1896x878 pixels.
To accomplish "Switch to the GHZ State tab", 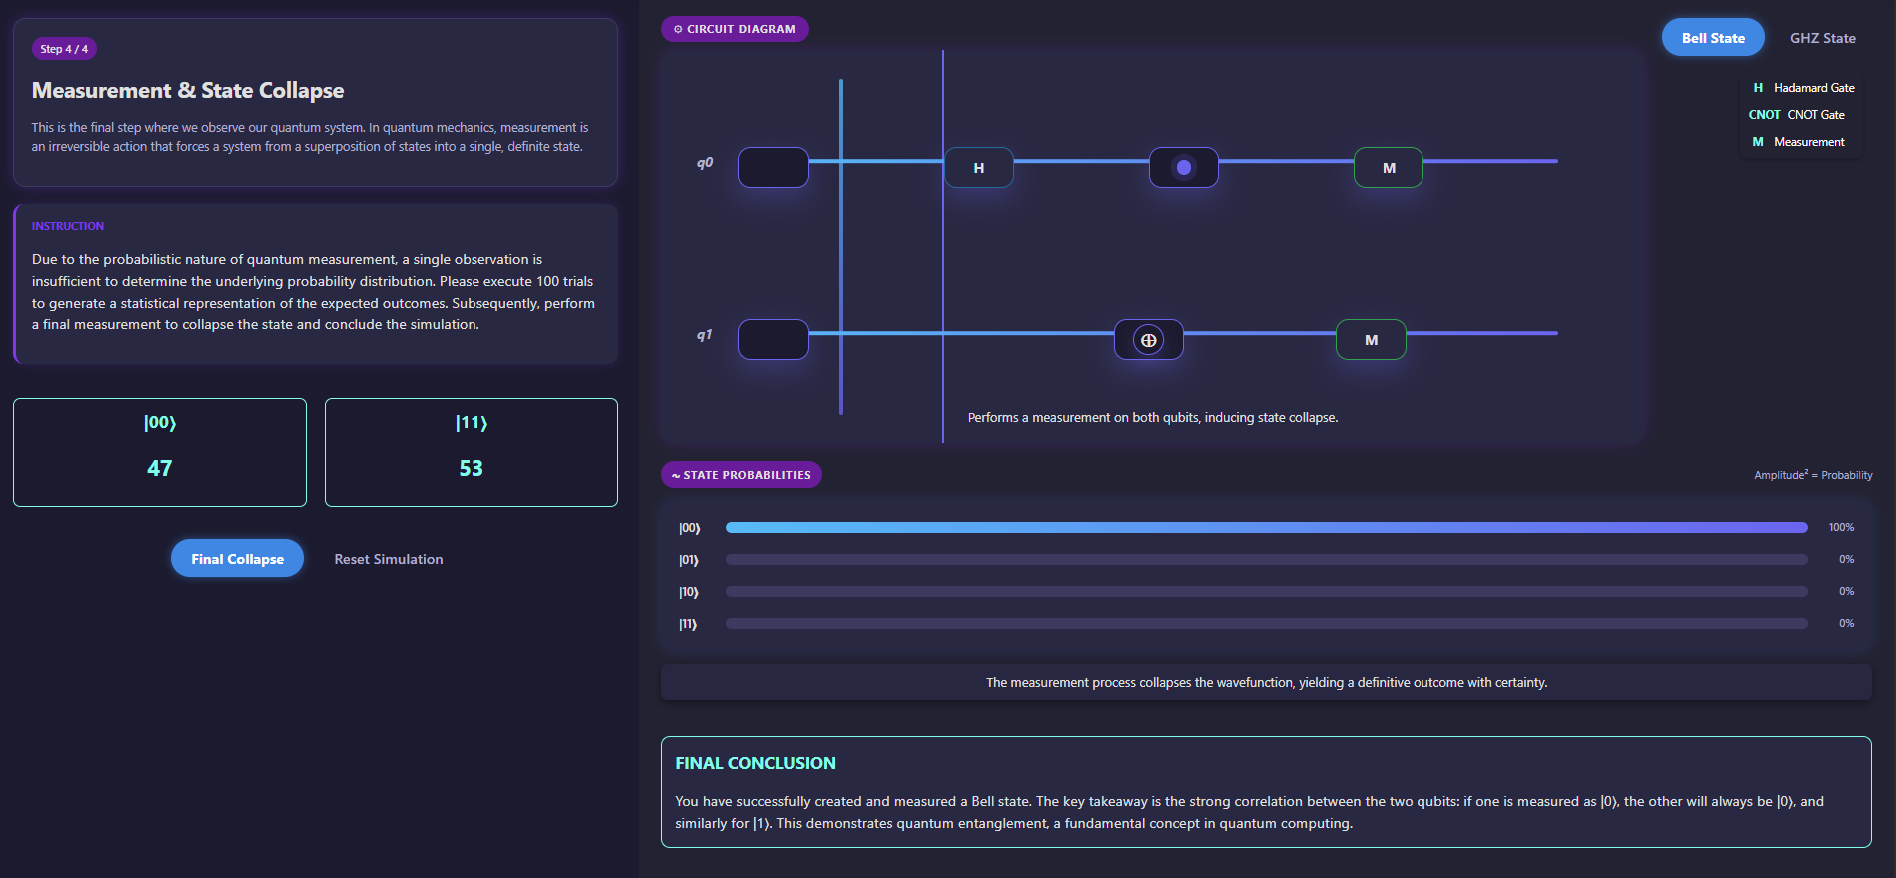I will tap(1822, 38).
